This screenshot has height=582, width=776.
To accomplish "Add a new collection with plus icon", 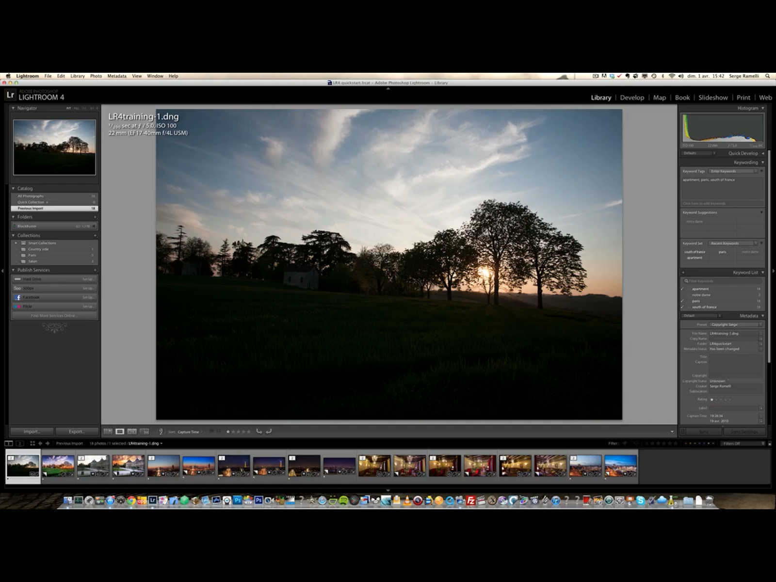I will click(95, 236).
